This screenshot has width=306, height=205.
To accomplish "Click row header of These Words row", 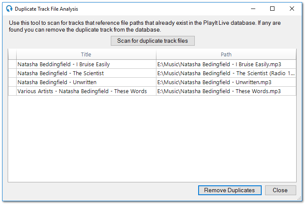I will click(12, 91).
